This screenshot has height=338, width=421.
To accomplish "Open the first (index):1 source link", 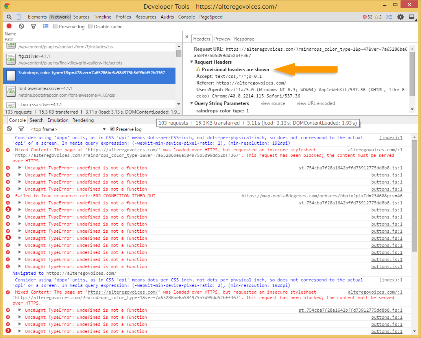I will (x=391, y=138).
